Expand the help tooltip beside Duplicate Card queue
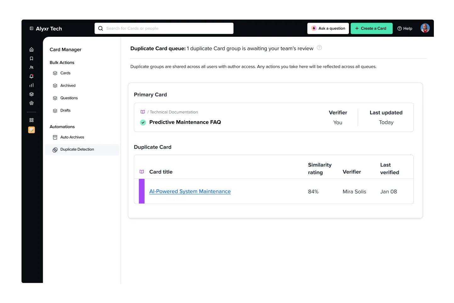454x303 pixels. pyautogui.click(x=319, y=48)
